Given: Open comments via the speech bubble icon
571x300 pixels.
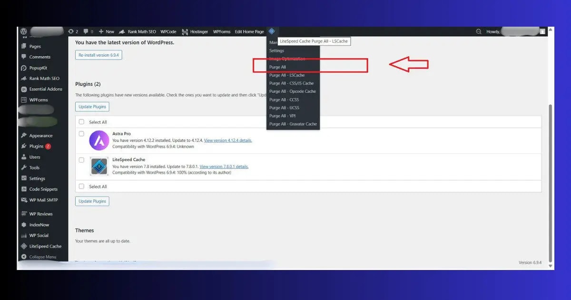Looking at the screenshot, I should (x=86, y=31).
